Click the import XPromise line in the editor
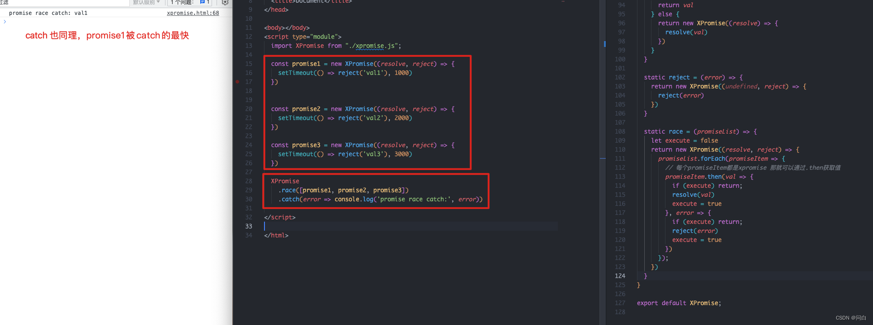Screen dimensions: 873x325 click(x=336, y=46)
